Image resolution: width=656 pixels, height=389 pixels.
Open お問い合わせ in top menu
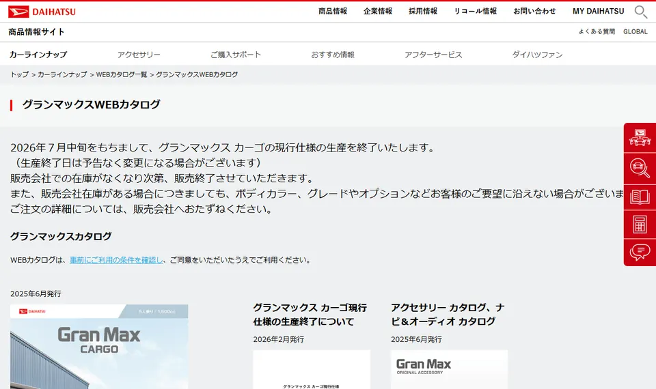[534, 12]
